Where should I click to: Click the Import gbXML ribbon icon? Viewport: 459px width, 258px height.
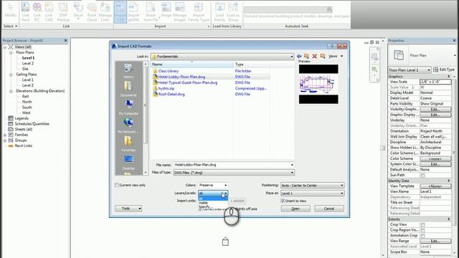[133, 11]
